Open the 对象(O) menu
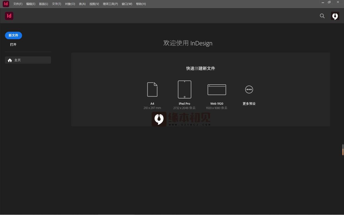 coord(70,4)
